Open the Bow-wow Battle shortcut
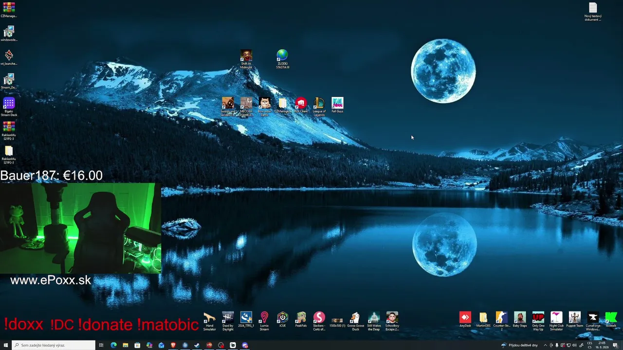Viewport: 623px width, 350px height. [264, 106]
